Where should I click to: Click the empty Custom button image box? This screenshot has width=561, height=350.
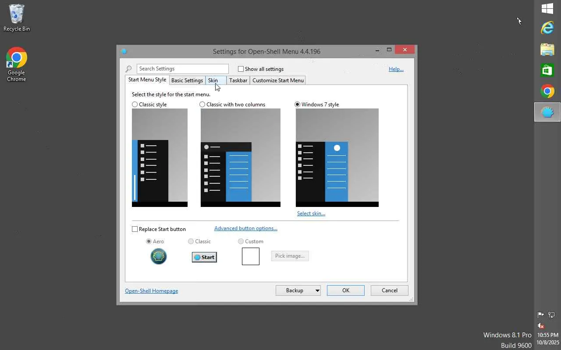251,256
